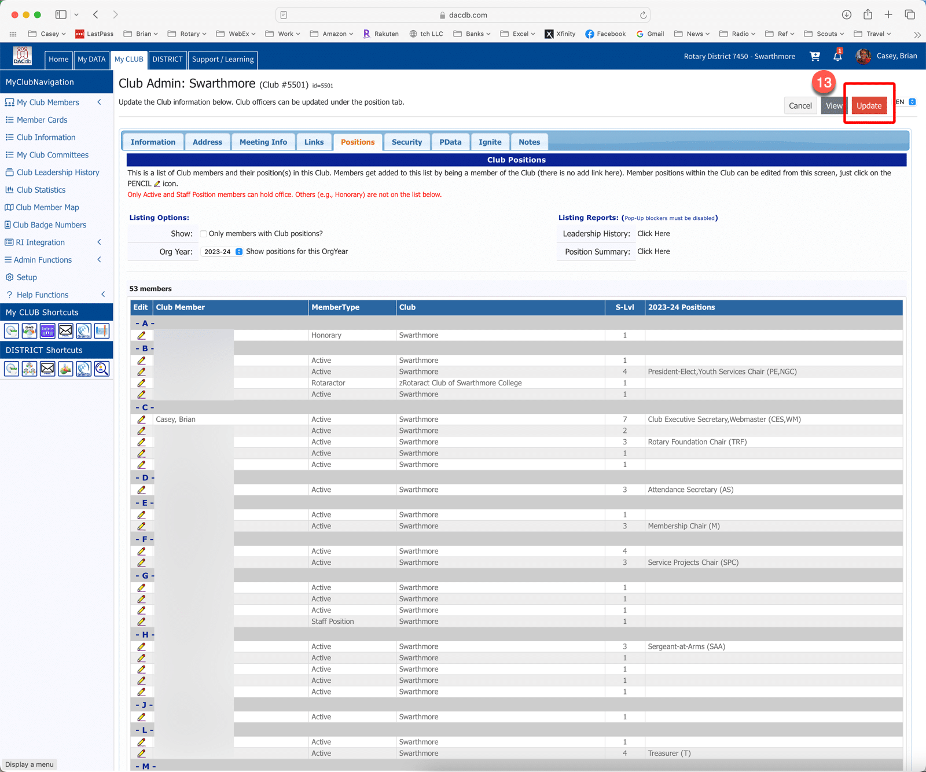This screenshot has width=926, height=772.
Task: Click the Cancel button
Action: [800, 105]
